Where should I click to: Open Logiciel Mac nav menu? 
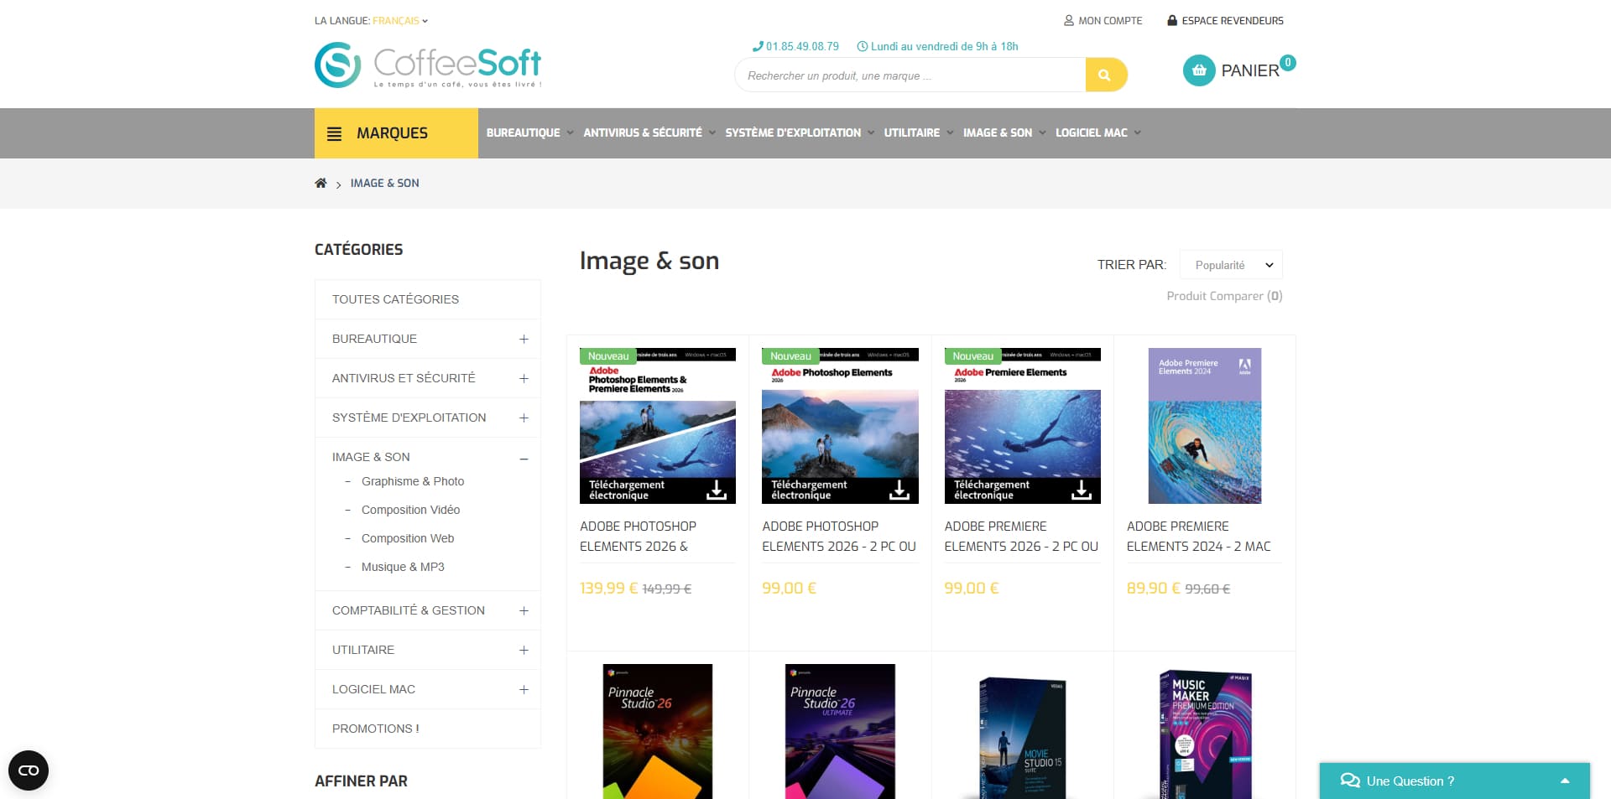(x=1098, y=132)
